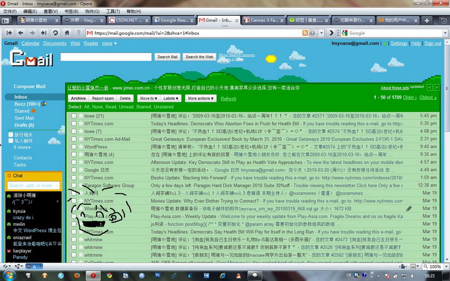Viewport: 450px width, 281px height.
Task: Reload the page with the reload icon
Action: coord(55,33)
